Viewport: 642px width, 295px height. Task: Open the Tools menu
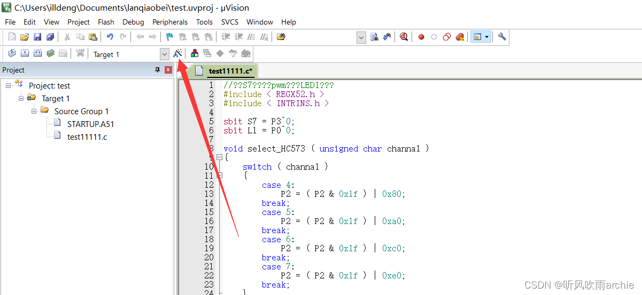[204, 22]
